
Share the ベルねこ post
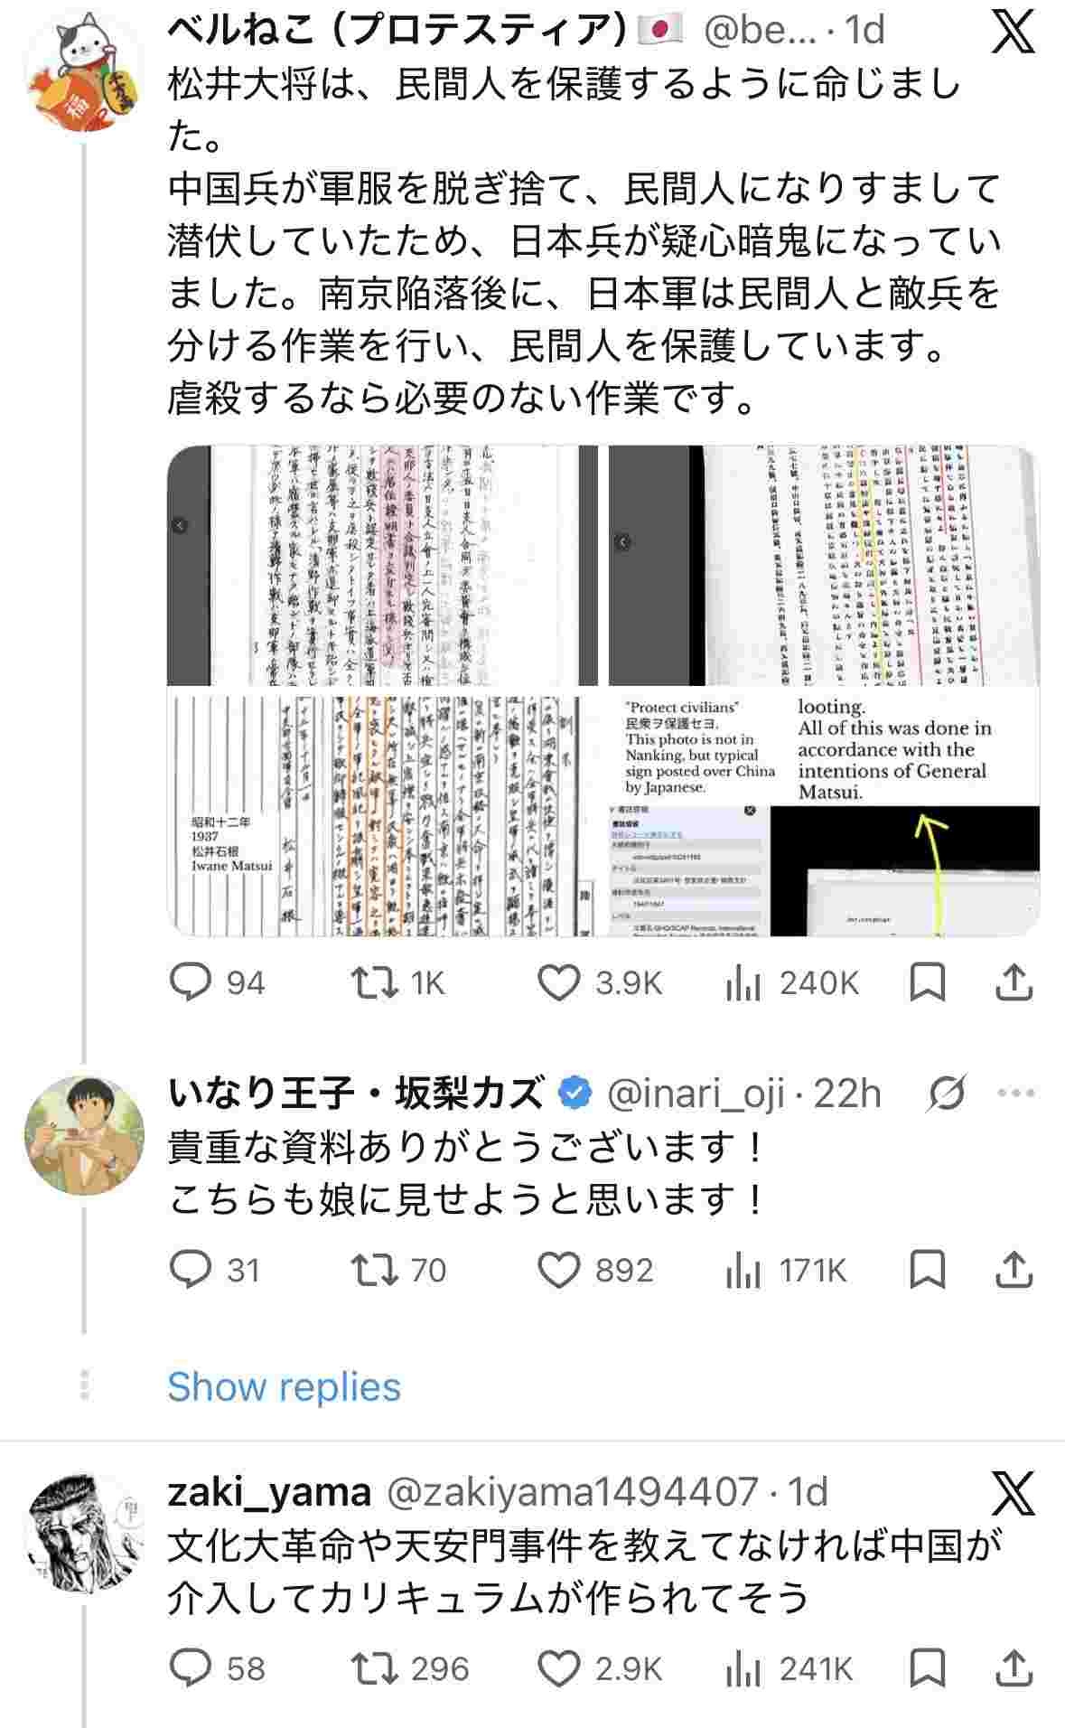1014,982
